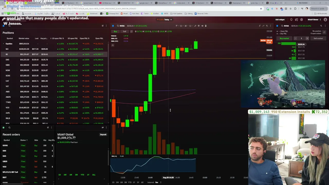The height and width of the screenshot is (185, 329).
Task: Sort recent orders by Status column
Action: (24, 140)
